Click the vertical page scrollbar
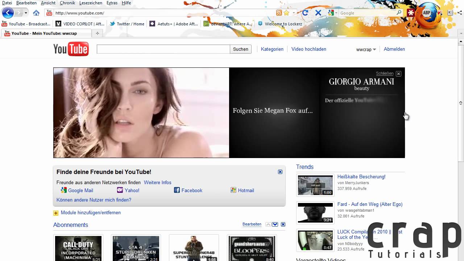Screen dimensions: 464x261 pyautogui.click(x=461, y=103)
